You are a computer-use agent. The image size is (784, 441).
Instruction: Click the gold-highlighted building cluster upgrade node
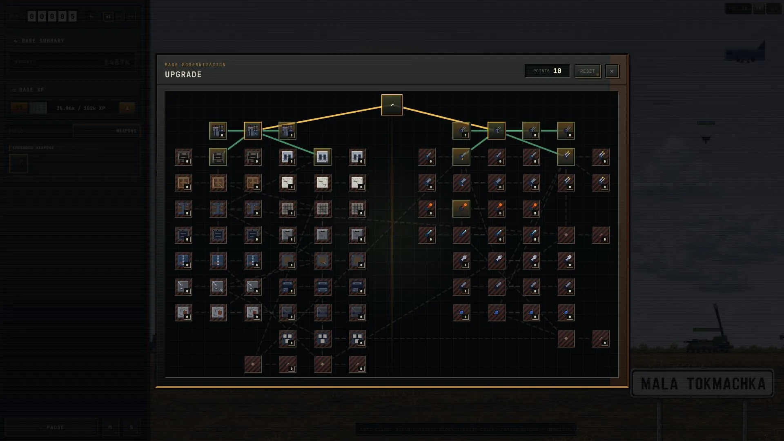tap(253, 131)
